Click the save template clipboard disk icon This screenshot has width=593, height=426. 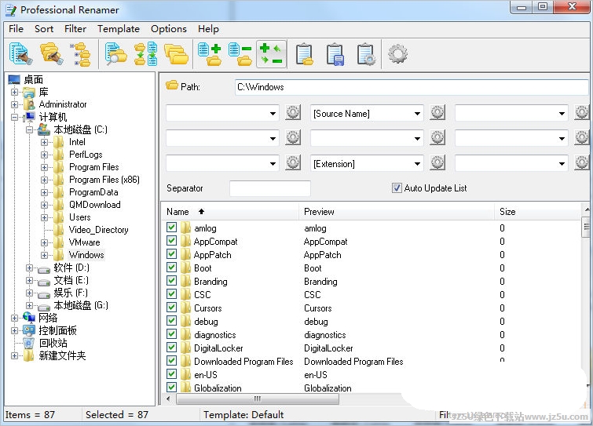click(x=335, y=55)
